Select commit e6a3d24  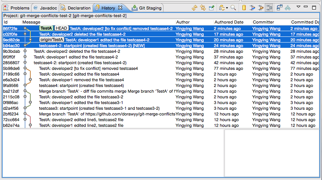coord(161,80)
